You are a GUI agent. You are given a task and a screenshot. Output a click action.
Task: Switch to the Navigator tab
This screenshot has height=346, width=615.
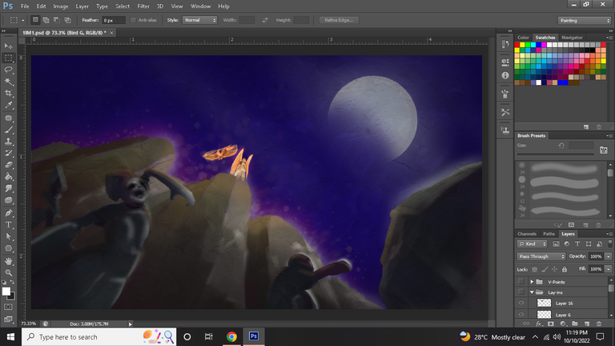pyautogui.click(x=572, y=38)
